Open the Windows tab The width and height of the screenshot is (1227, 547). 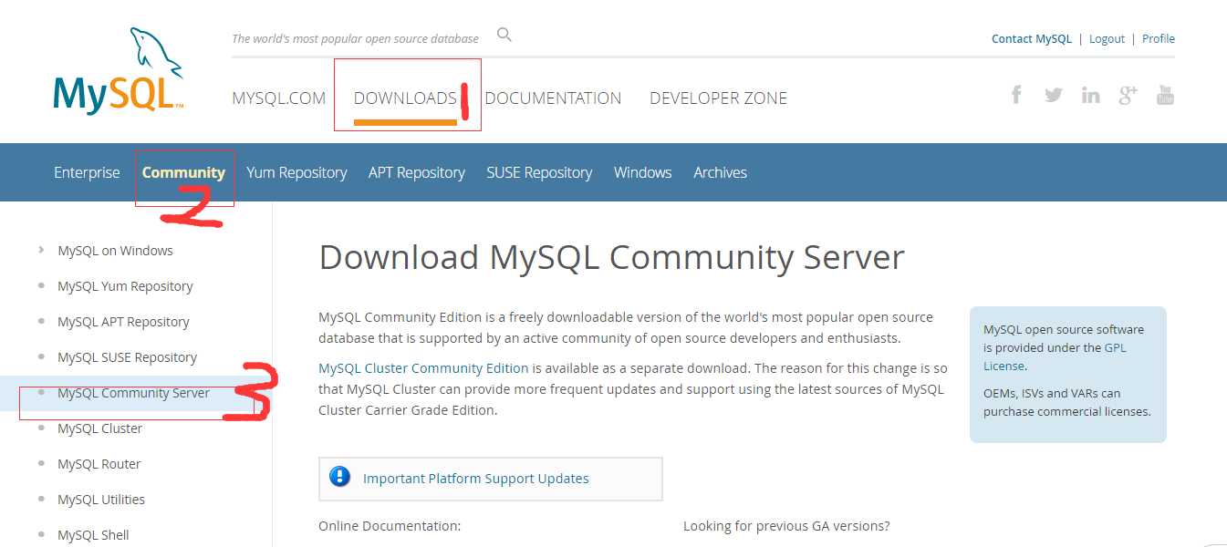(642, 172)
